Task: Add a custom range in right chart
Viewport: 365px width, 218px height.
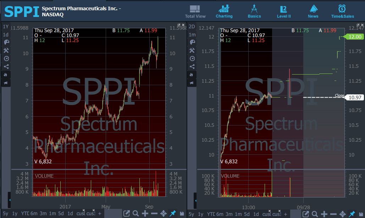Action: (x=286, y=214)
